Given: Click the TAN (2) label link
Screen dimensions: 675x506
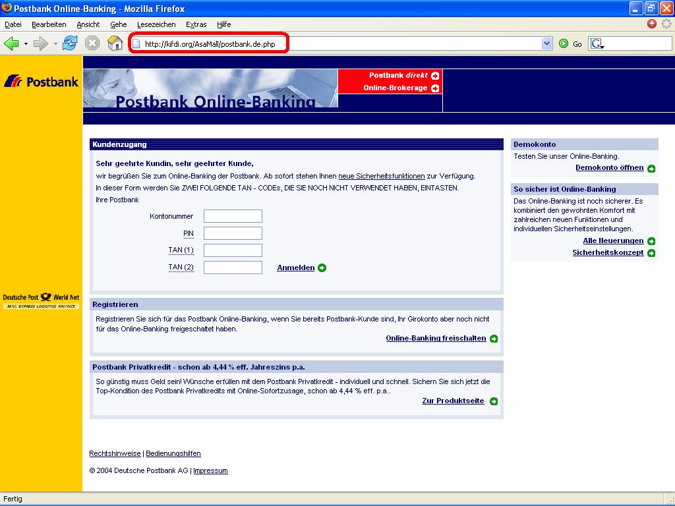Looking at the screenshot, I should pyautogui.click(x=181, y=267).
